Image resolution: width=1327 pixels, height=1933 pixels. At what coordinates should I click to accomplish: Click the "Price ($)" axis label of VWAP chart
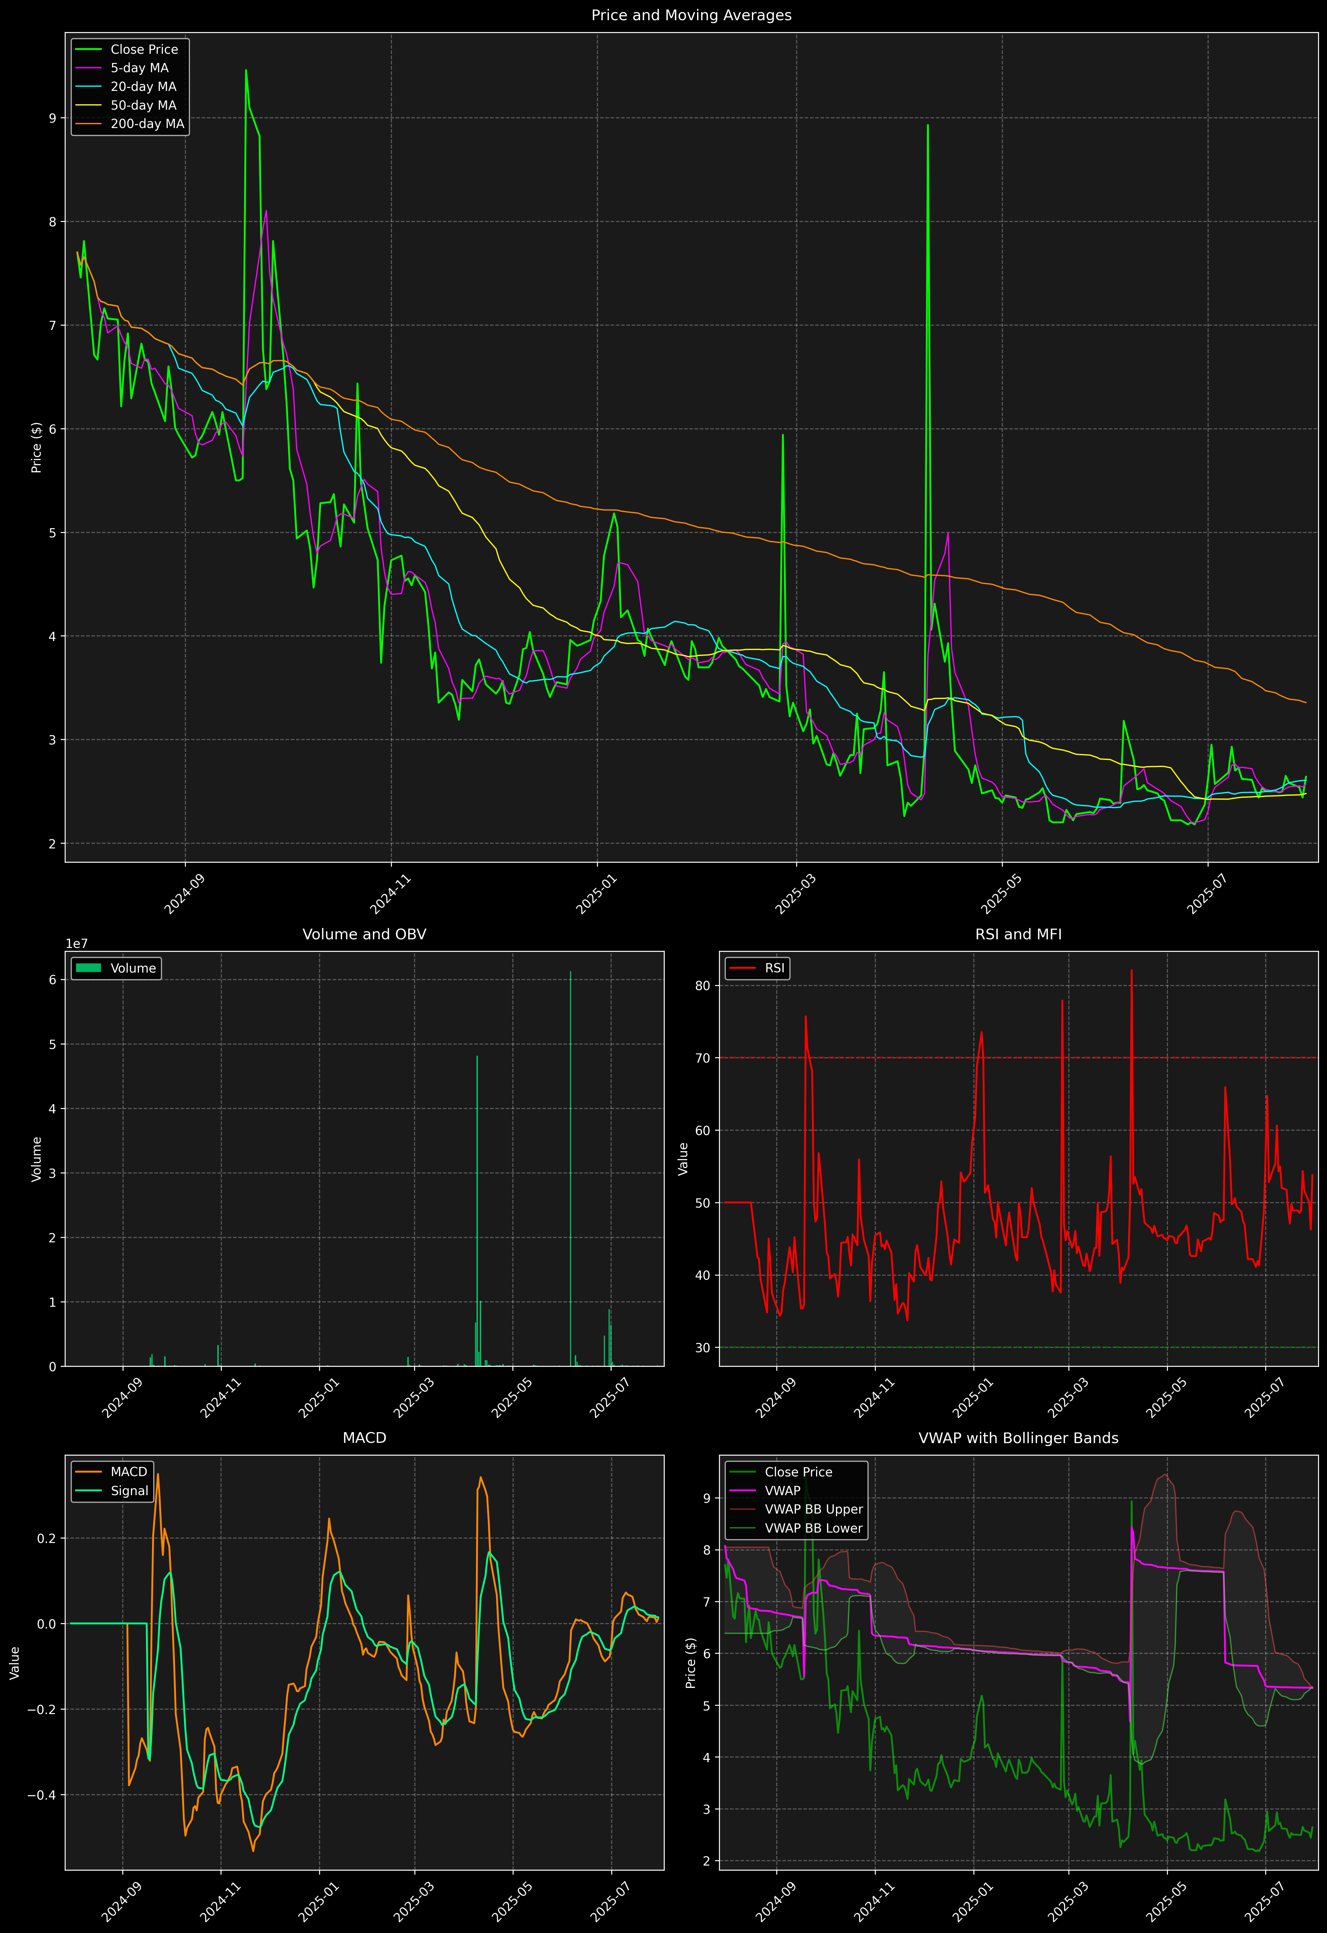tap(691, 1663)
